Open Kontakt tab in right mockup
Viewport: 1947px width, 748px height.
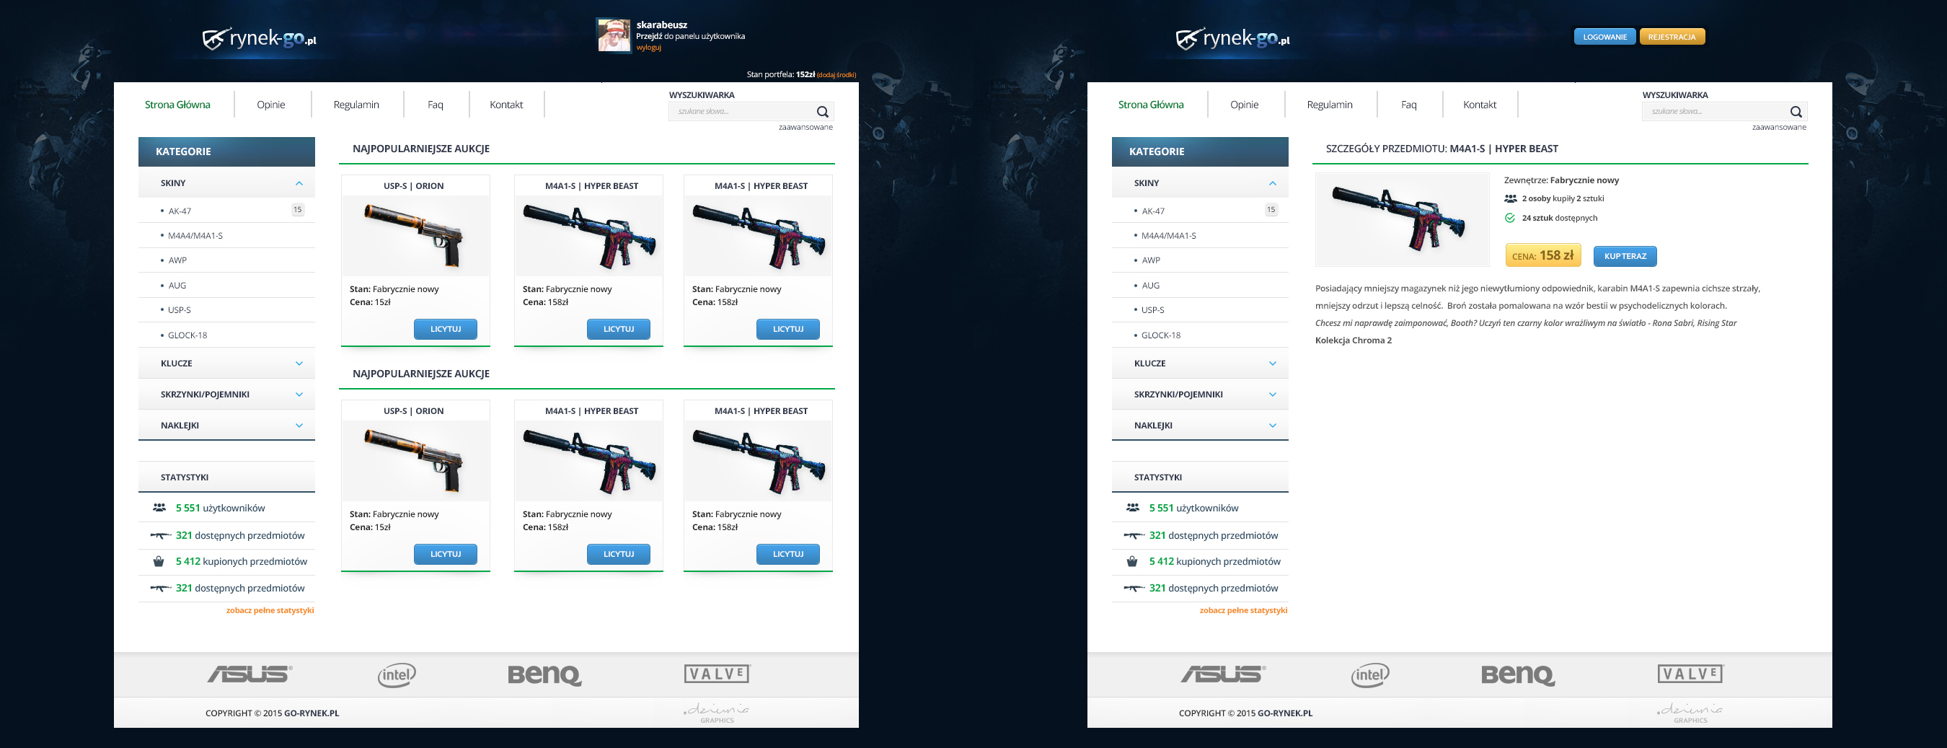[1480, 105]
